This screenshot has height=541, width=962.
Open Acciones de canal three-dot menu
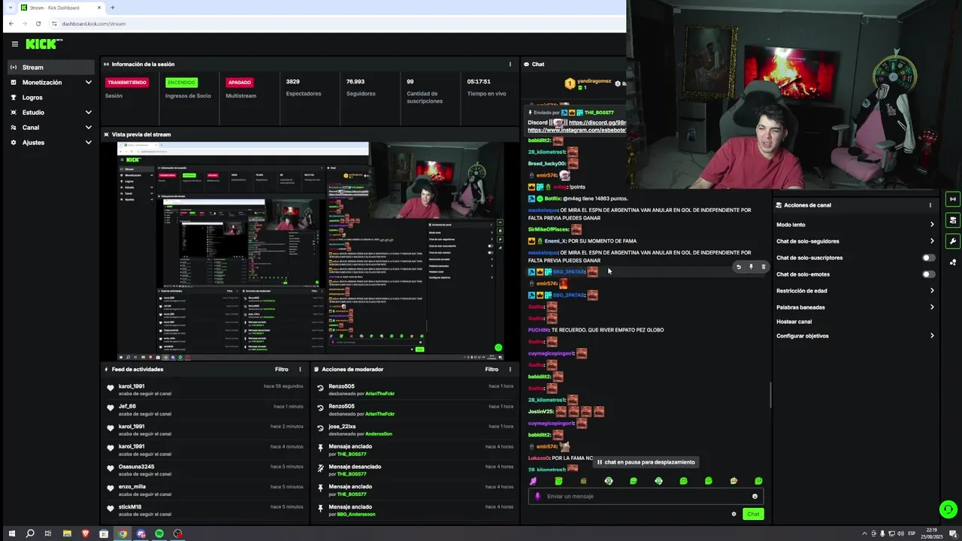pyautogui.click(x=930, y=205)
